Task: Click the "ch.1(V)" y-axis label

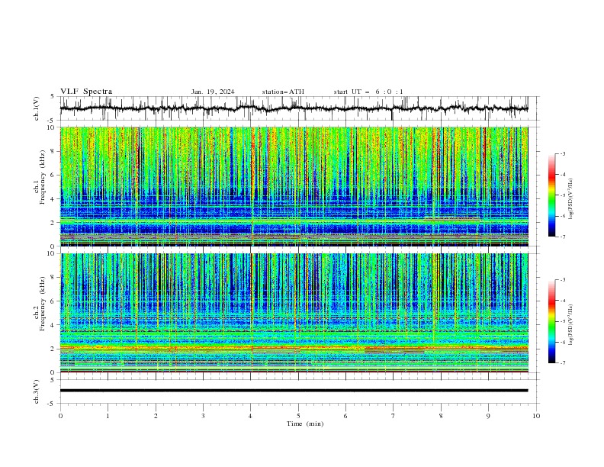Action: tap(37, 108)
